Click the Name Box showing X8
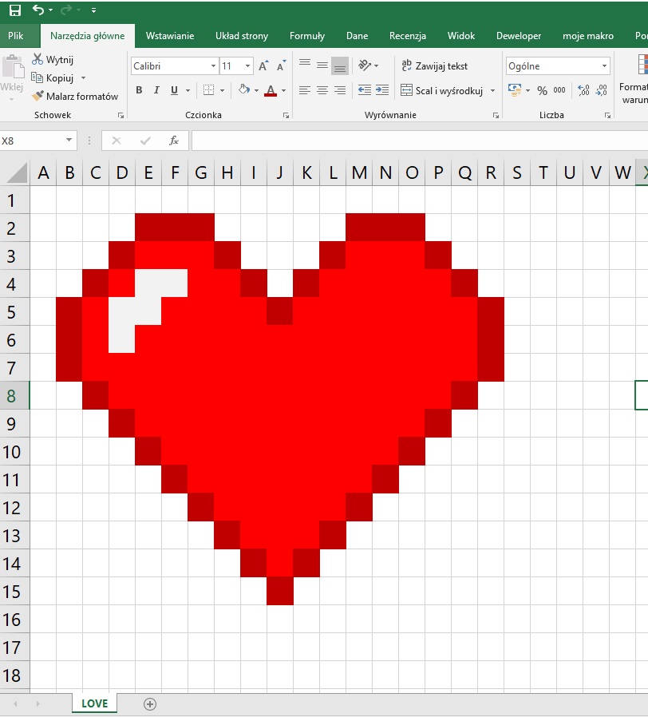This screenshot has height=717, width=648. click(32, 141)
